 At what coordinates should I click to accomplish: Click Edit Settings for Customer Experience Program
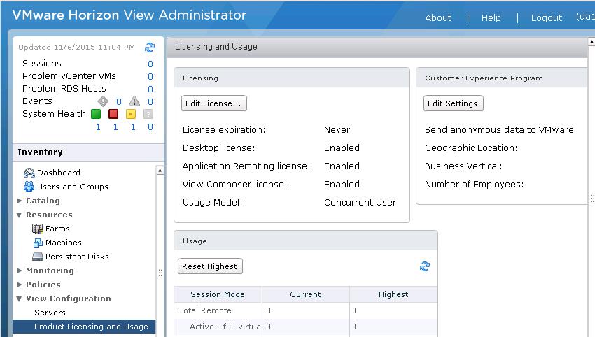[453, 103]
